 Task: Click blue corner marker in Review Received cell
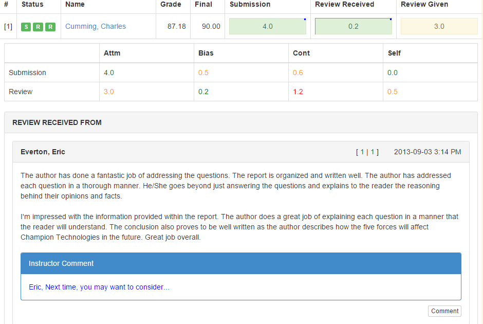(391, 19)
